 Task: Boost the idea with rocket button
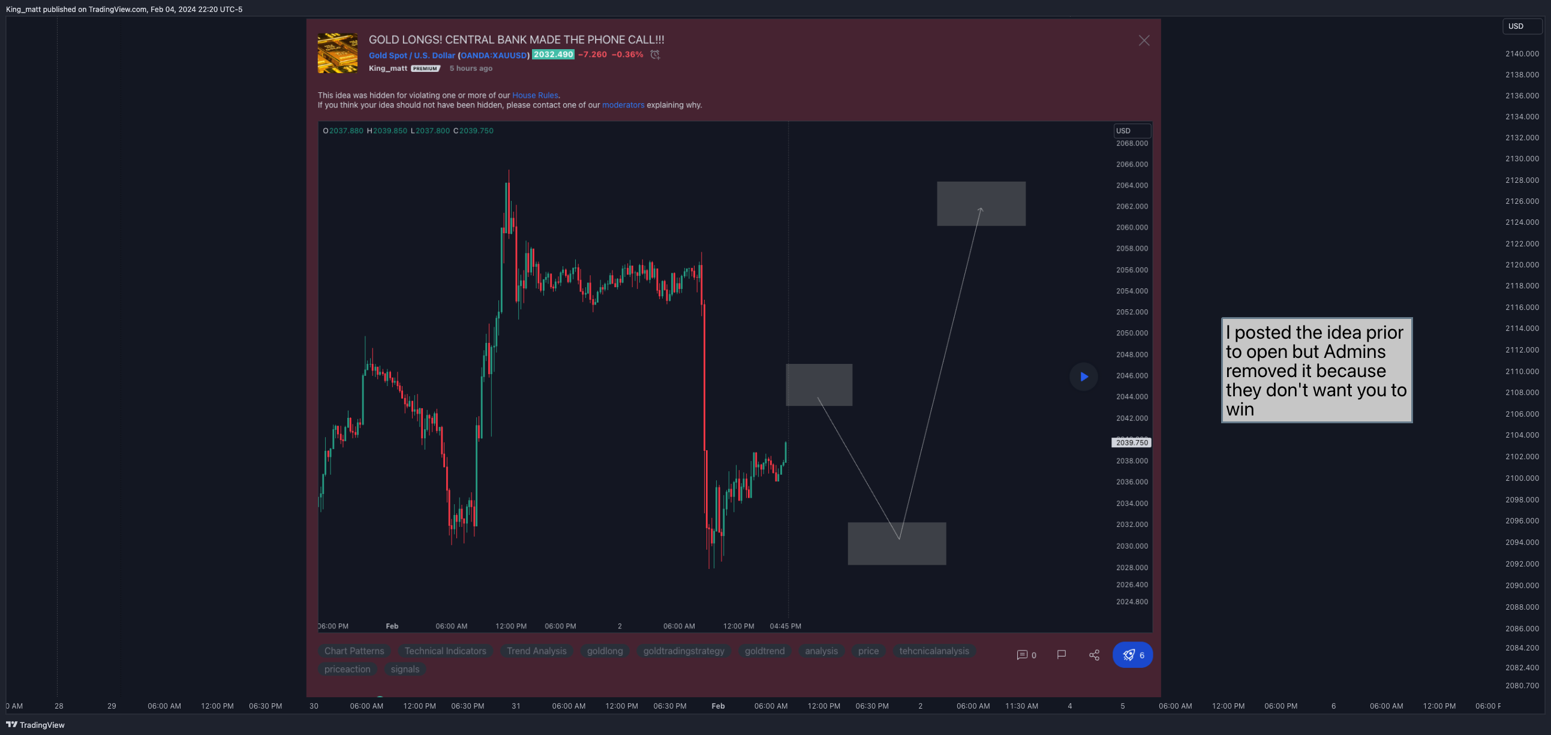click(1132, 654)
